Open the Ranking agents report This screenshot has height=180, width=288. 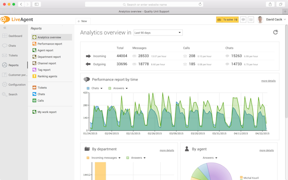point(45,76)
